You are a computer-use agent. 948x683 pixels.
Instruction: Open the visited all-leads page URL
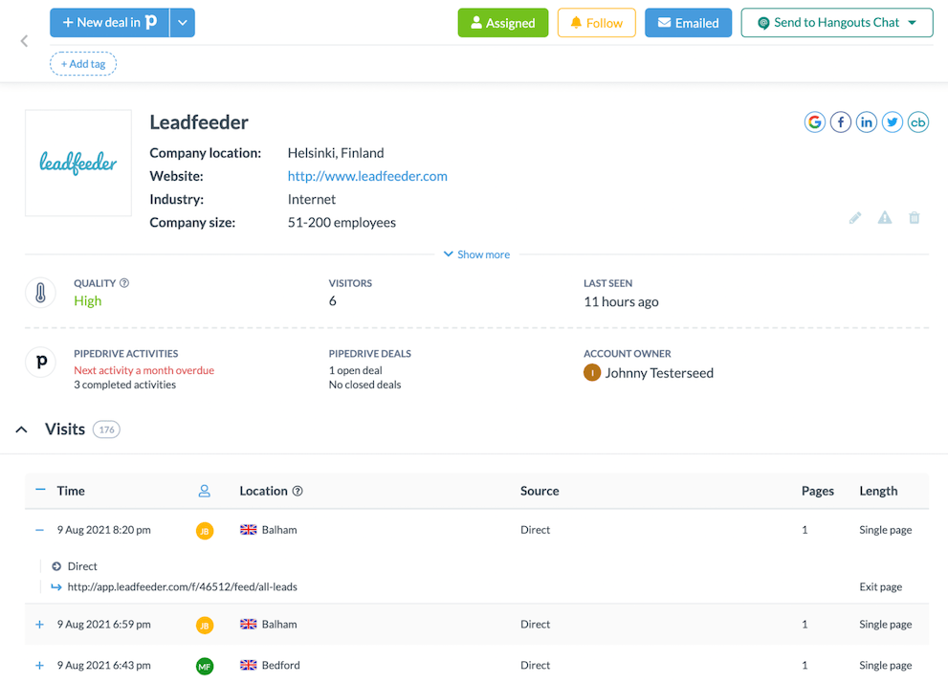[182, 587]
